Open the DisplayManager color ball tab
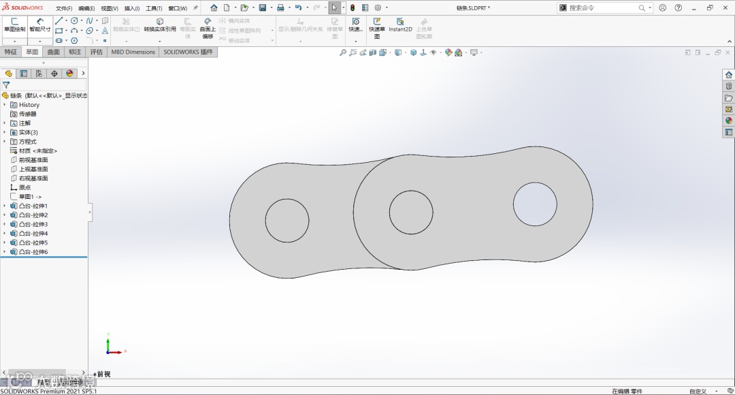Image resolution: width=735 pixels, height=395 pixels. 70,74
